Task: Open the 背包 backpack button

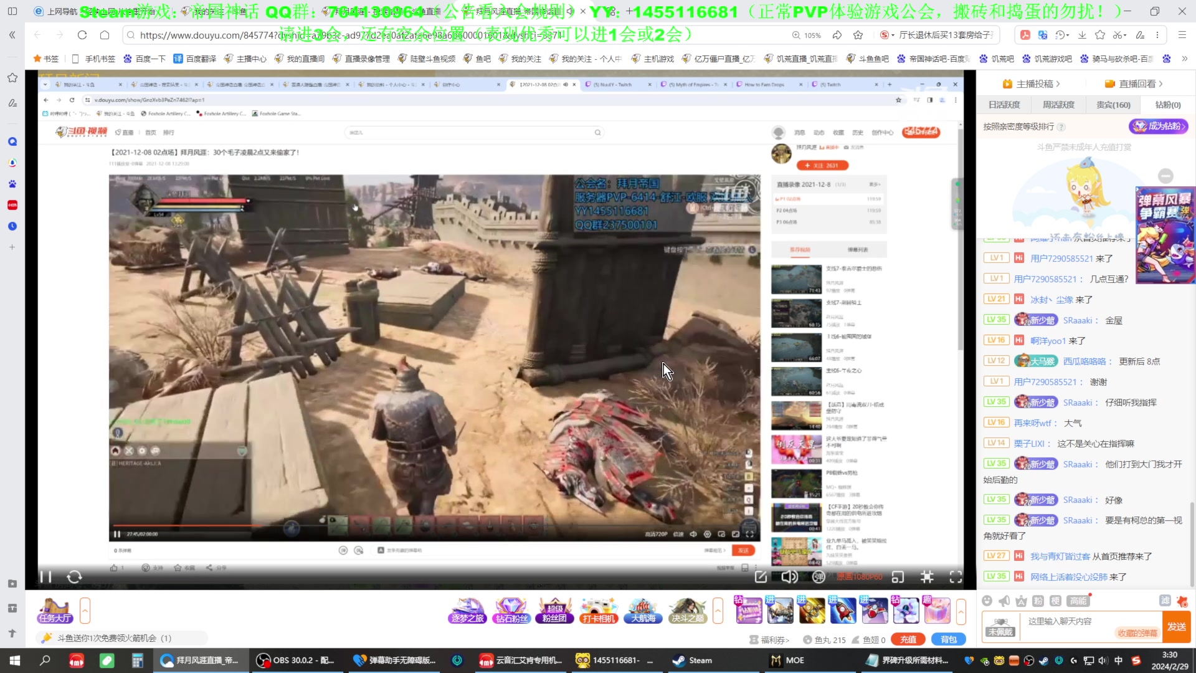Action: coord(948,639)
